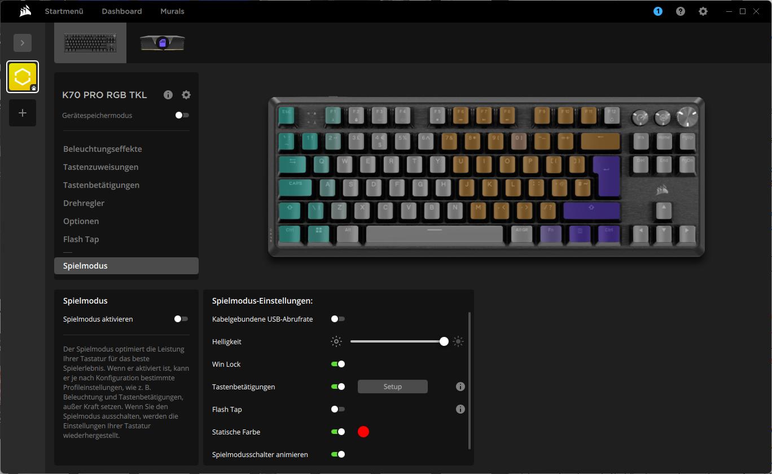Select the second device thumbnail

(x=163, y=43)
